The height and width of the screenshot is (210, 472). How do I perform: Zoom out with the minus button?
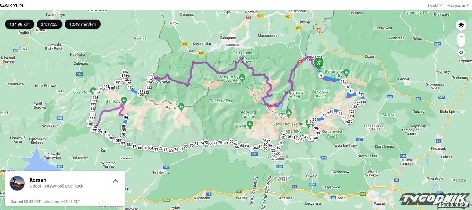pos(461,43)
